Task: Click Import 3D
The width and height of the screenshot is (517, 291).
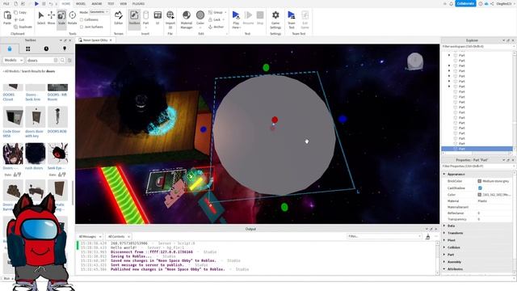Action: pos(170,19)
